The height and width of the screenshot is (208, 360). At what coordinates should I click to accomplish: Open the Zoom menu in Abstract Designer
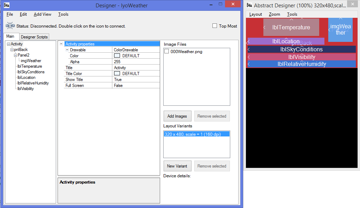tap(275, 14)
